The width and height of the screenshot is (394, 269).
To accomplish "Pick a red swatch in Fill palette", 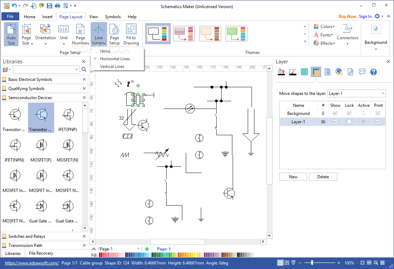I will click(x=100, y=255).
